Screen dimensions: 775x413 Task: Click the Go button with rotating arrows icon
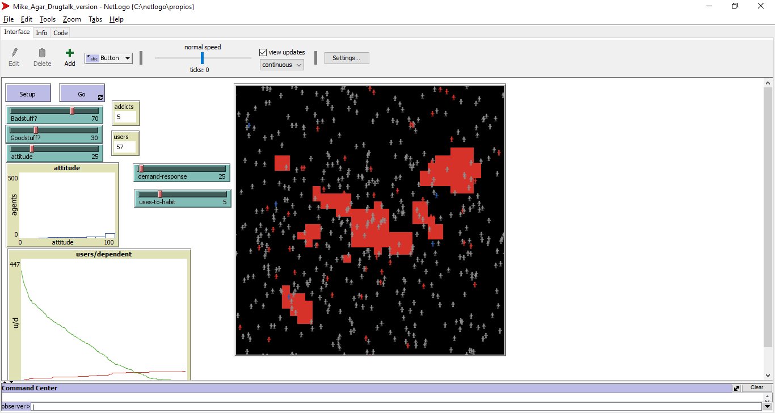point(82,92)
